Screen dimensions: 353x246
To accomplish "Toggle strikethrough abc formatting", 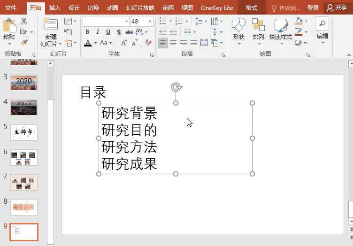I will (x=129, y=32).
